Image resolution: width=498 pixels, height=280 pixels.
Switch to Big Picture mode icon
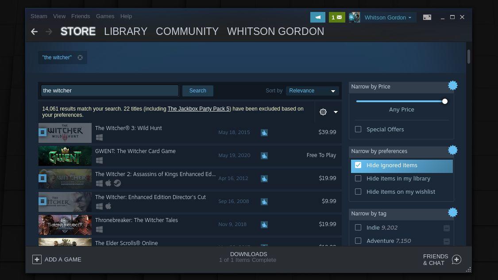(427, 17)
